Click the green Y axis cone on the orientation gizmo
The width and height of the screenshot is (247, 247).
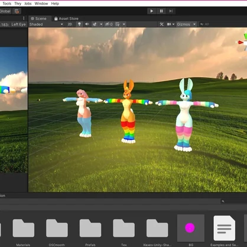(245, 36)
